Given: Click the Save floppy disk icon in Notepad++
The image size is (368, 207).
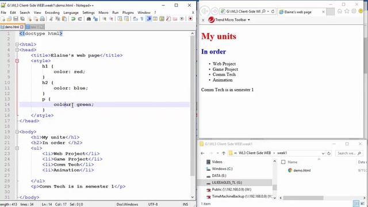Looking at the screenshot, I should pyautogui.click(x=16, y=19).
